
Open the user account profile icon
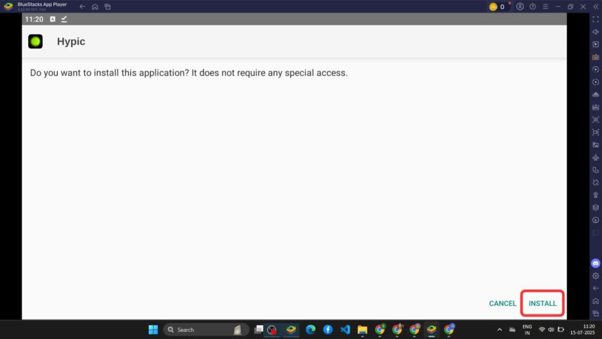[x=520, y=6]
